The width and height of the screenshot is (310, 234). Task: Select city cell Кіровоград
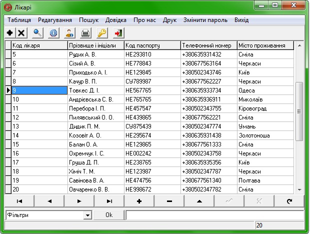tap(265, 108)
